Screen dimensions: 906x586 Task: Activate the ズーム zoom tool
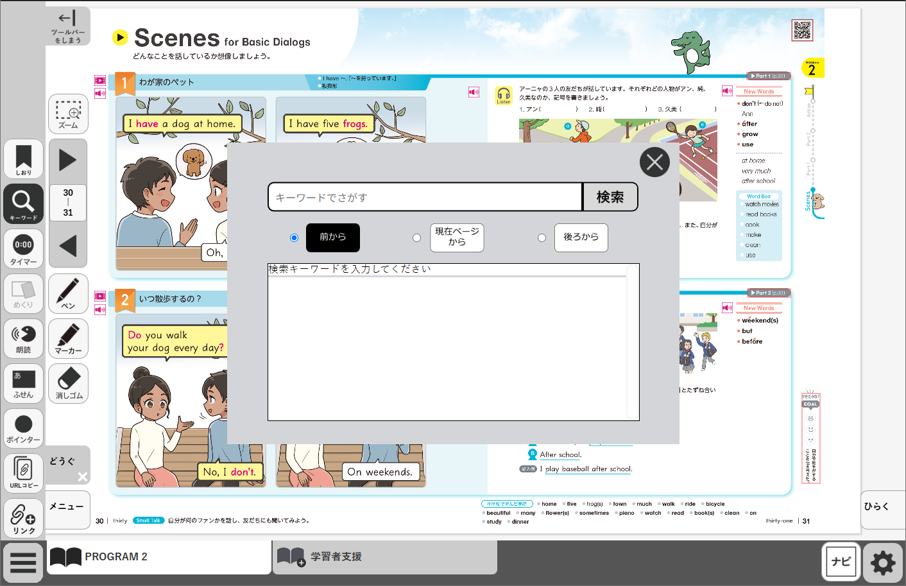coord(68,114)
